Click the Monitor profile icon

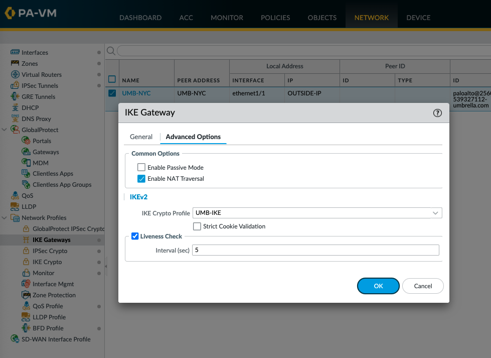click(x=26, y=273)
